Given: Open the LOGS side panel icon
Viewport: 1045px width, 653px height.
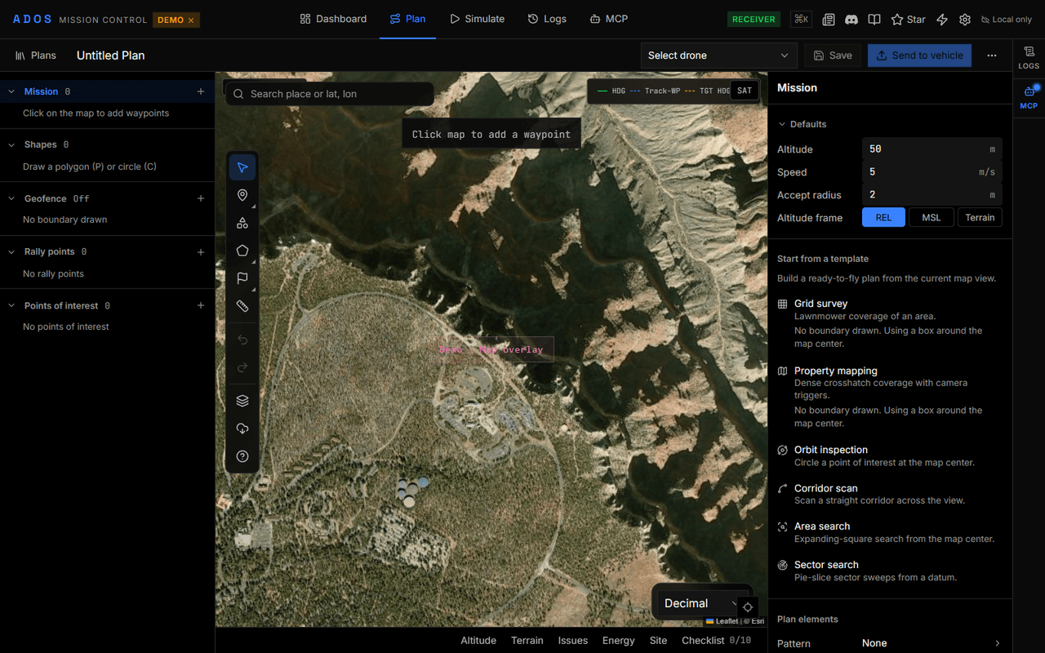Looking at the screenshot, I should [x=1029, y=57].
